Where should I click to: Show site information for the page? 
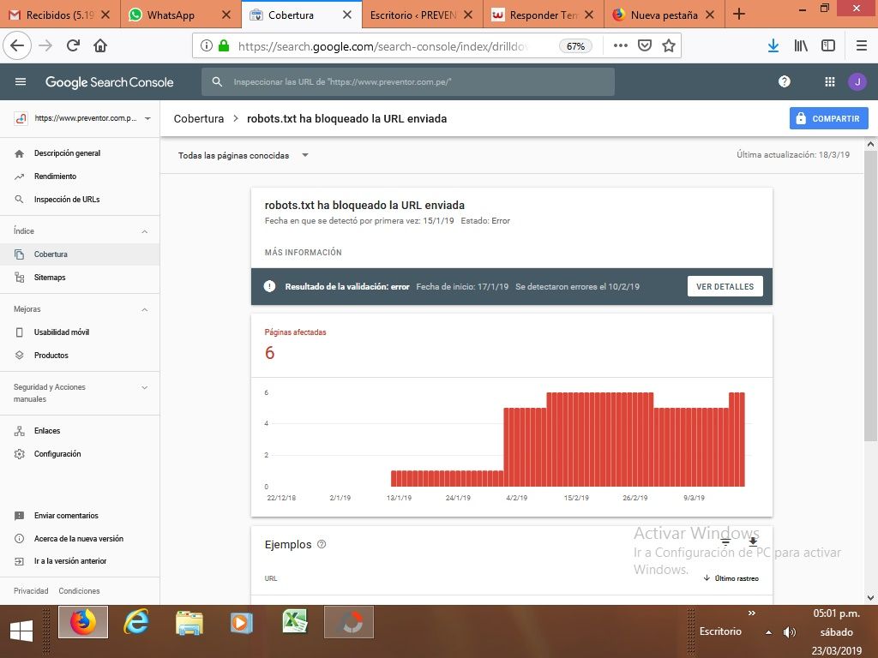click(206, 46)
